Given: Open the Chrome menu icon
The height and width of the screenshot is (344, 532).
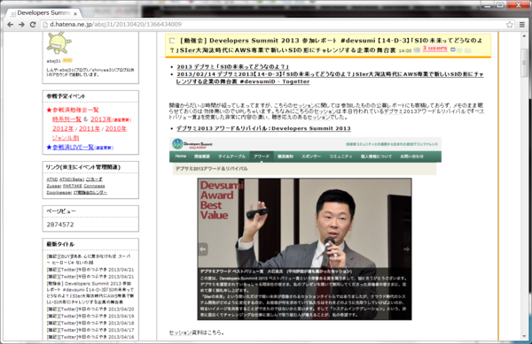Looking at the screenshot, I should [522, 25].
